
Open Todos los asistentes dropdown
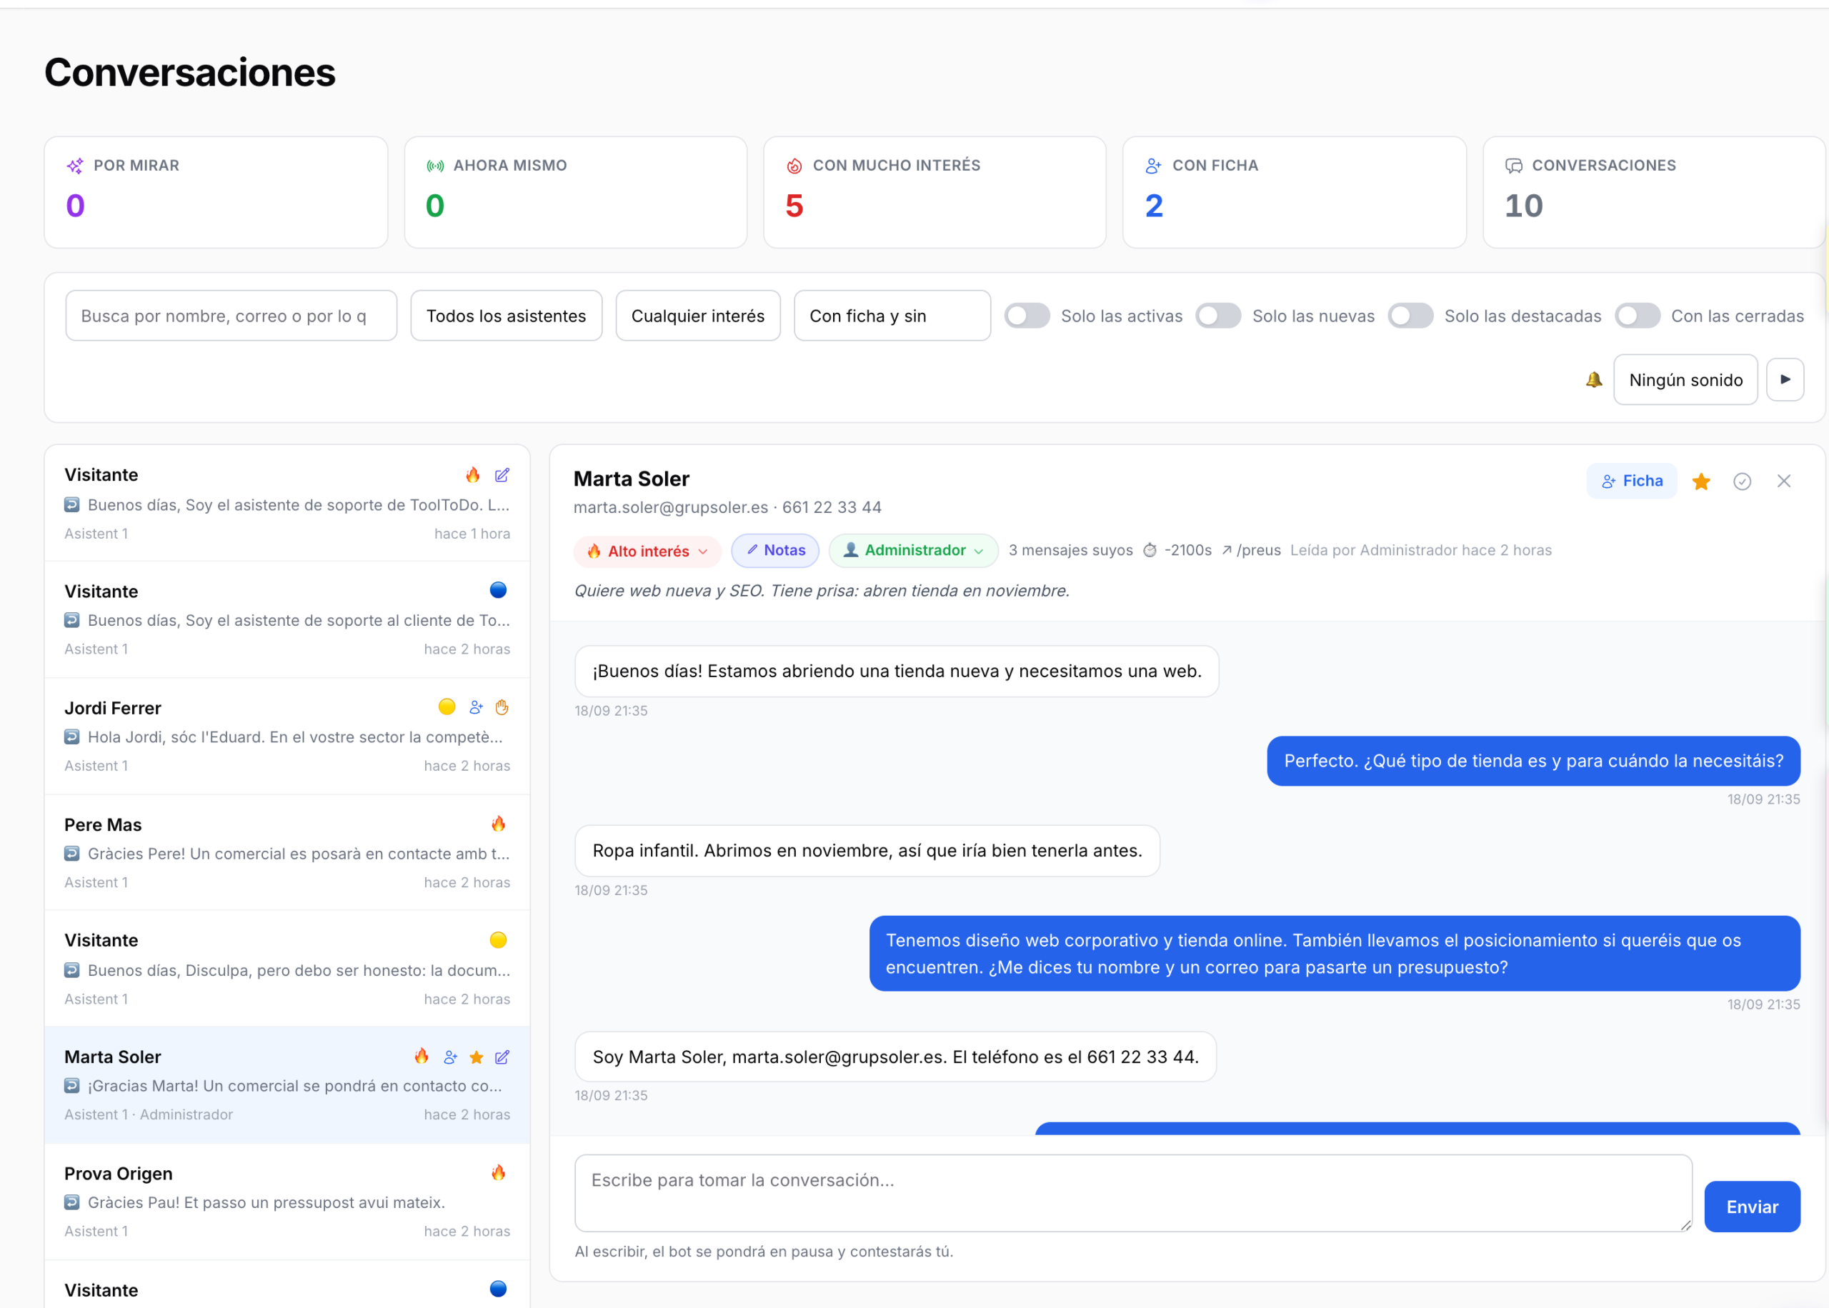pos(506,316)
